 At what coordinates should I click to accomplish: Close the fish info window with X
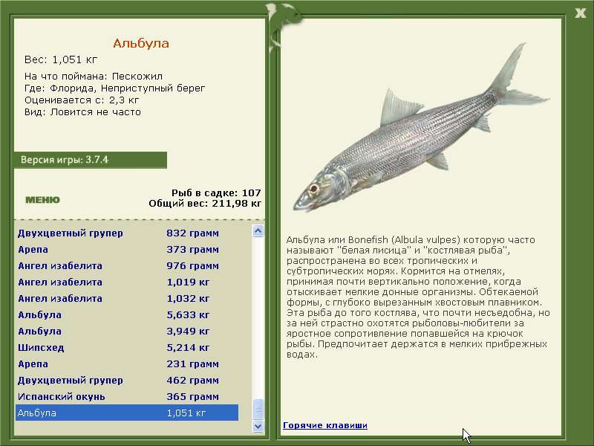[x=580, y=11]
